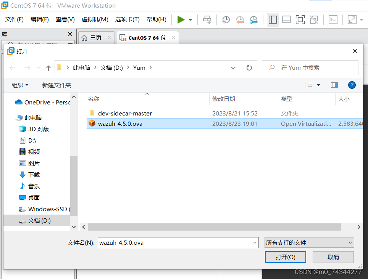Select 图片 in the navigation pane

(x=29, y=163)
